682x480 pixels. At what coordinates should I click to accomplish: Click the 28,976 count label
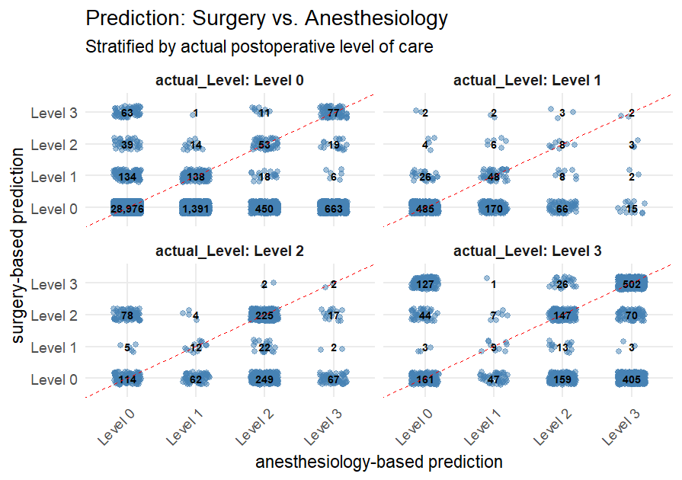tap(127, 208)
